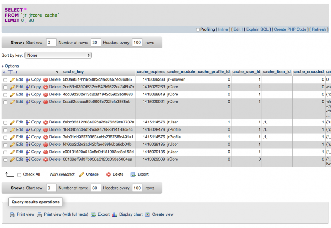Click the Explain SQL link
The image size is (331, 228).
[258, 29]
